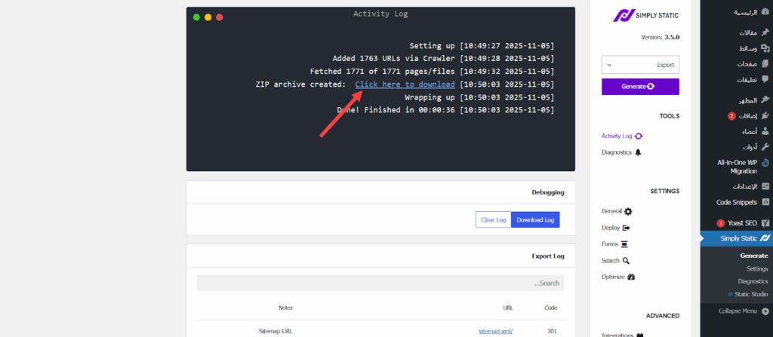Click the Clear Log button
773x337 pixels.
click(x=493, y=219)
